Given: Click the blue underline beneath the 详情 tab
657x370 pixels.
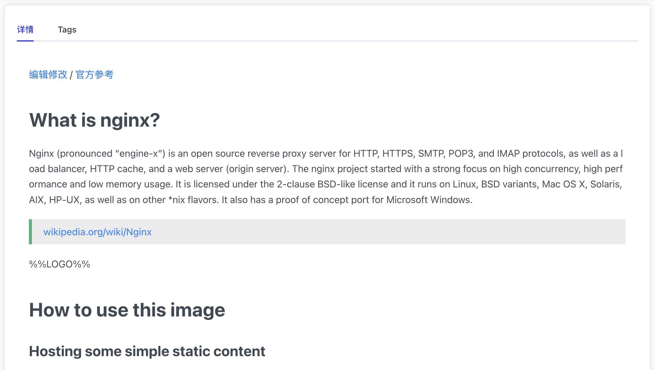Looking at the screenshot, I should [25, 41].
